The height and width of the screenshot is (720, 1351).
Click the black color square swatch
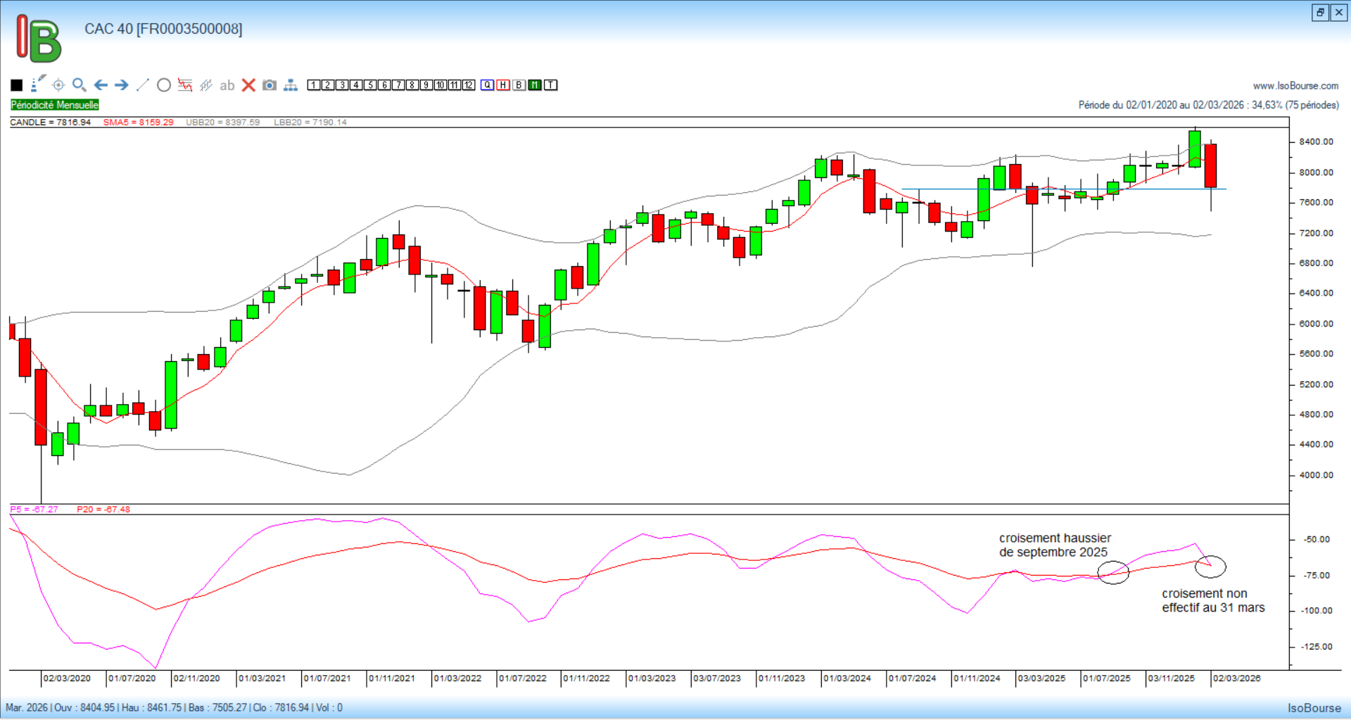pos(17,85)
